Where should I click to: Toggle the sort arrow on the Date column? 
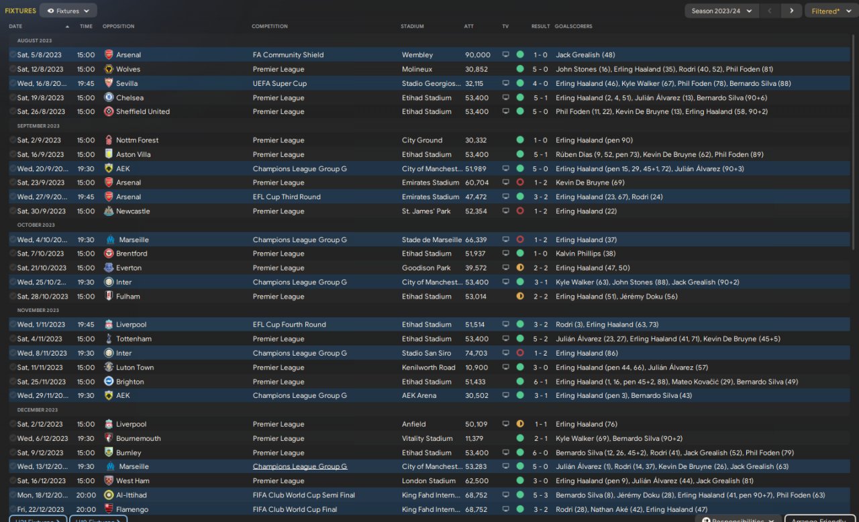tap(67, 26)
